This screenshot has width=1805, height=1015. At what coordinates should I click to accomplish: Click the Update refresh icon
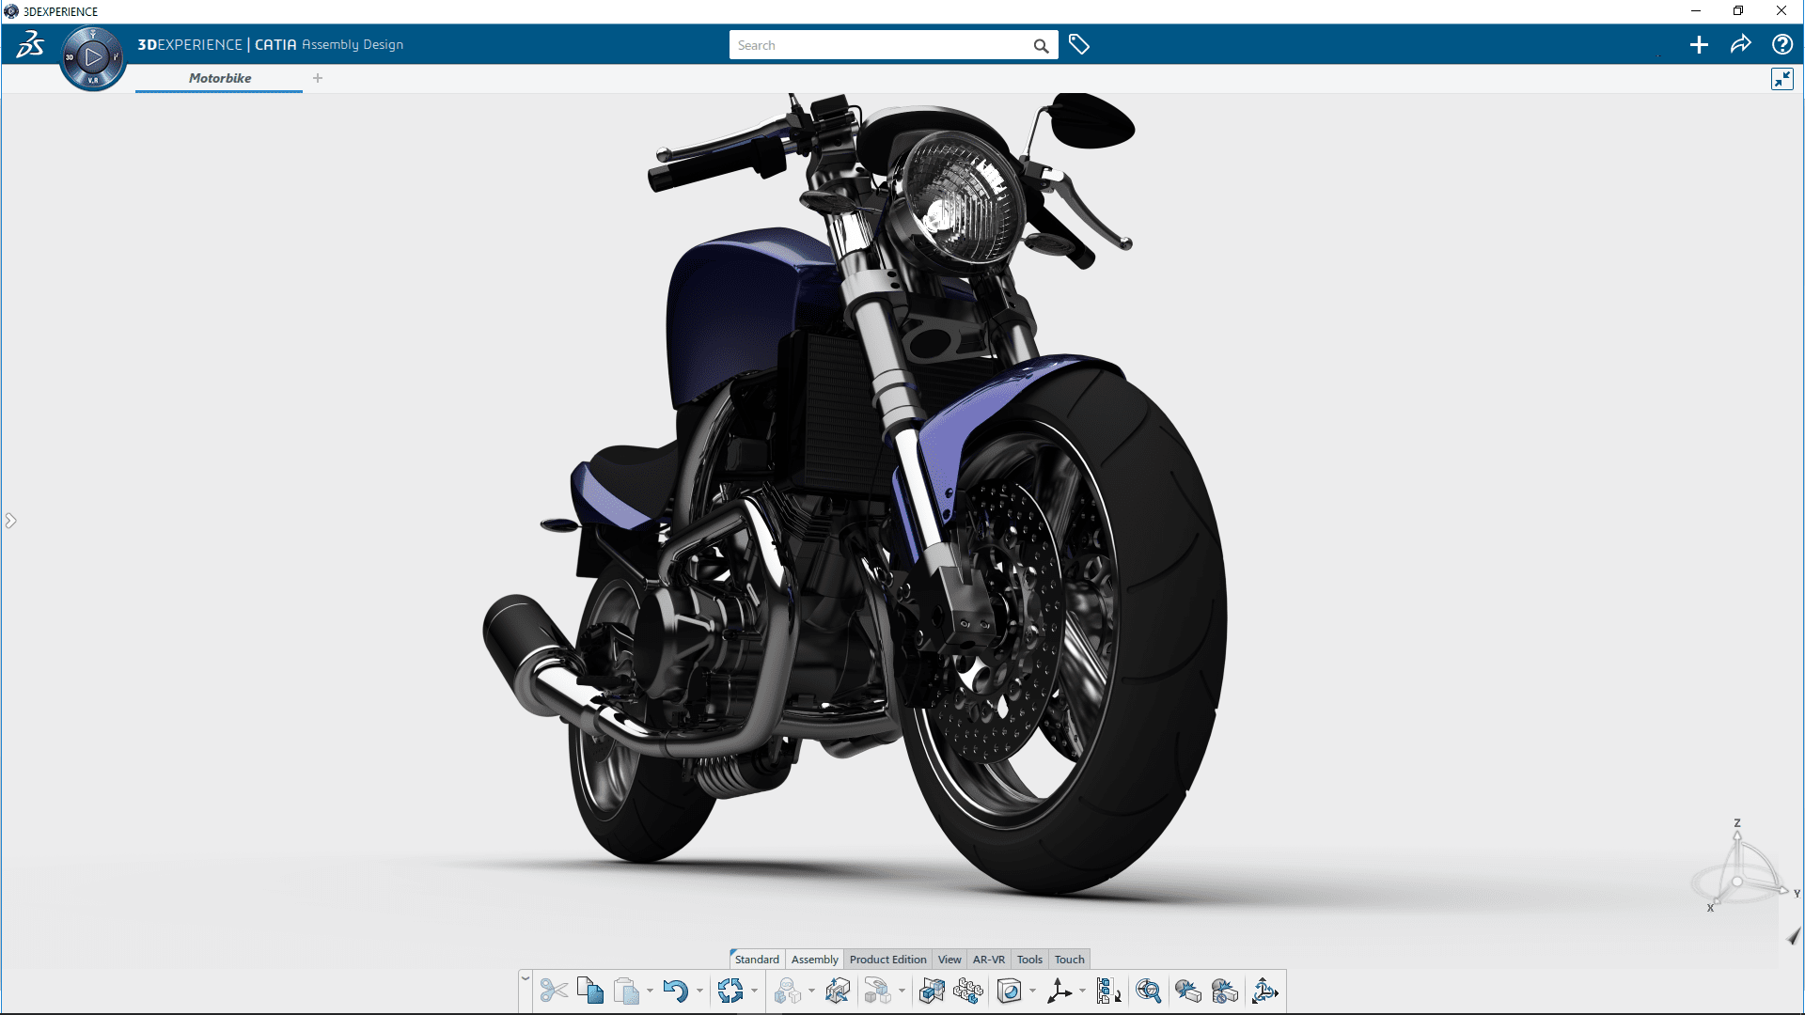pos(730,991)
